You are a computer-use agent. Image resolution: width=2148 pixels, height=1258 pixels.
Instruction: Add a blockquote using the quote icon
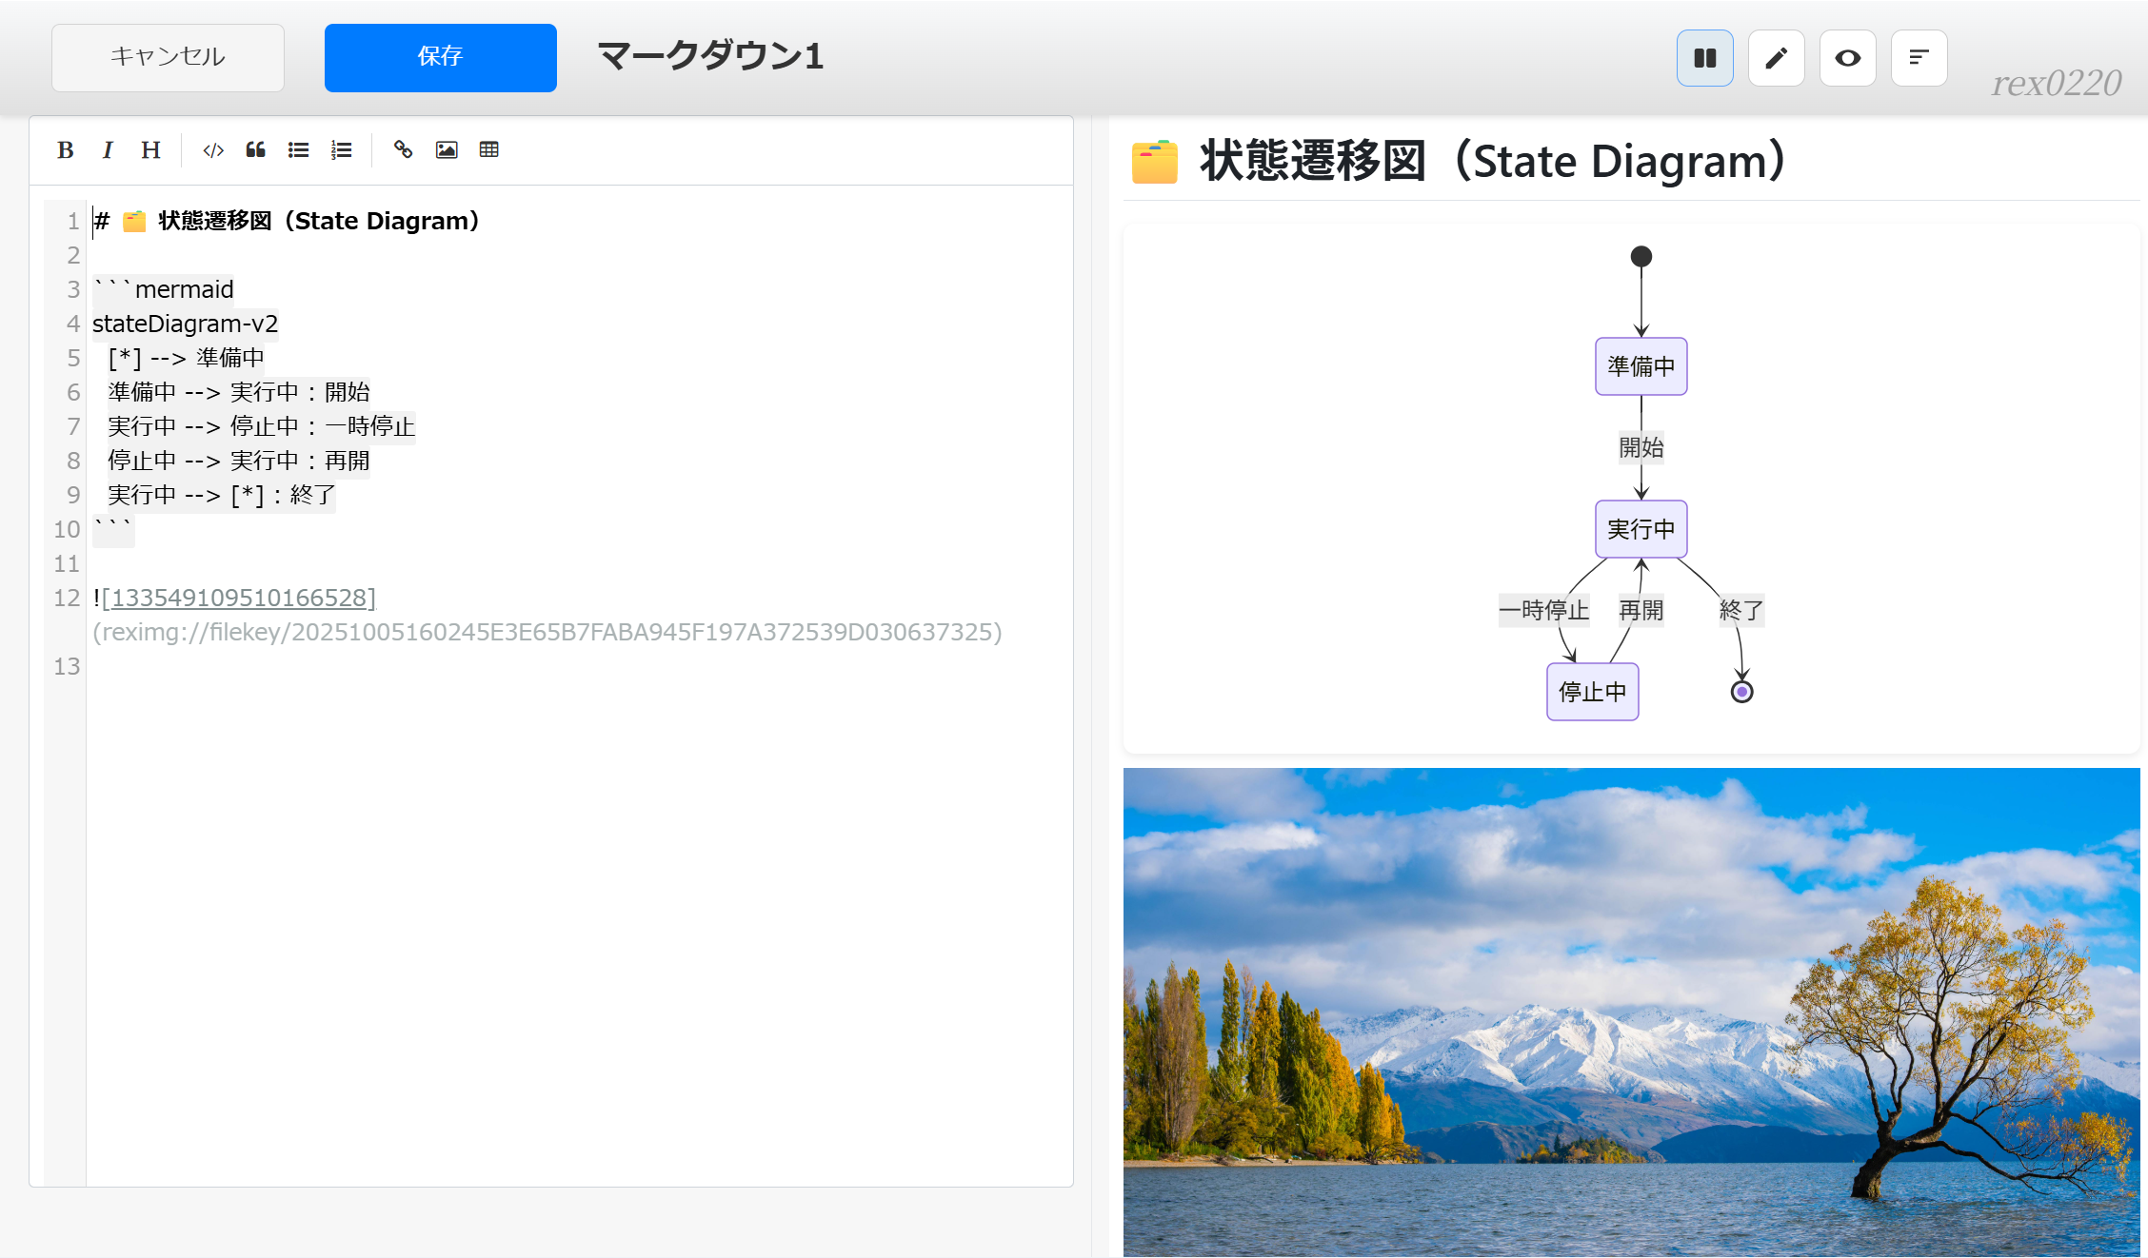pos(255,150)
